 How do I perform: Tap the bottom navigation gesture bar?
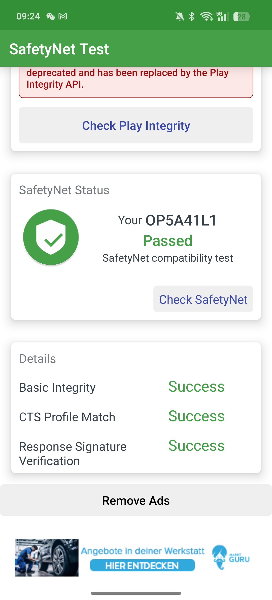(136, 593)
